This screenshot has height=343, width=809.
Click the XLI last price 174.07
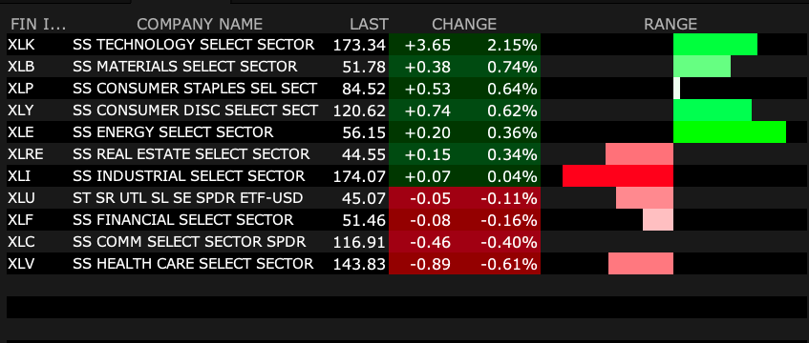click(359, 176)
